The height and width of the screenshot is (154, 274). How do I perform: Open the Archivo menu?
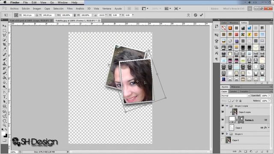click(x=14, y=9)
